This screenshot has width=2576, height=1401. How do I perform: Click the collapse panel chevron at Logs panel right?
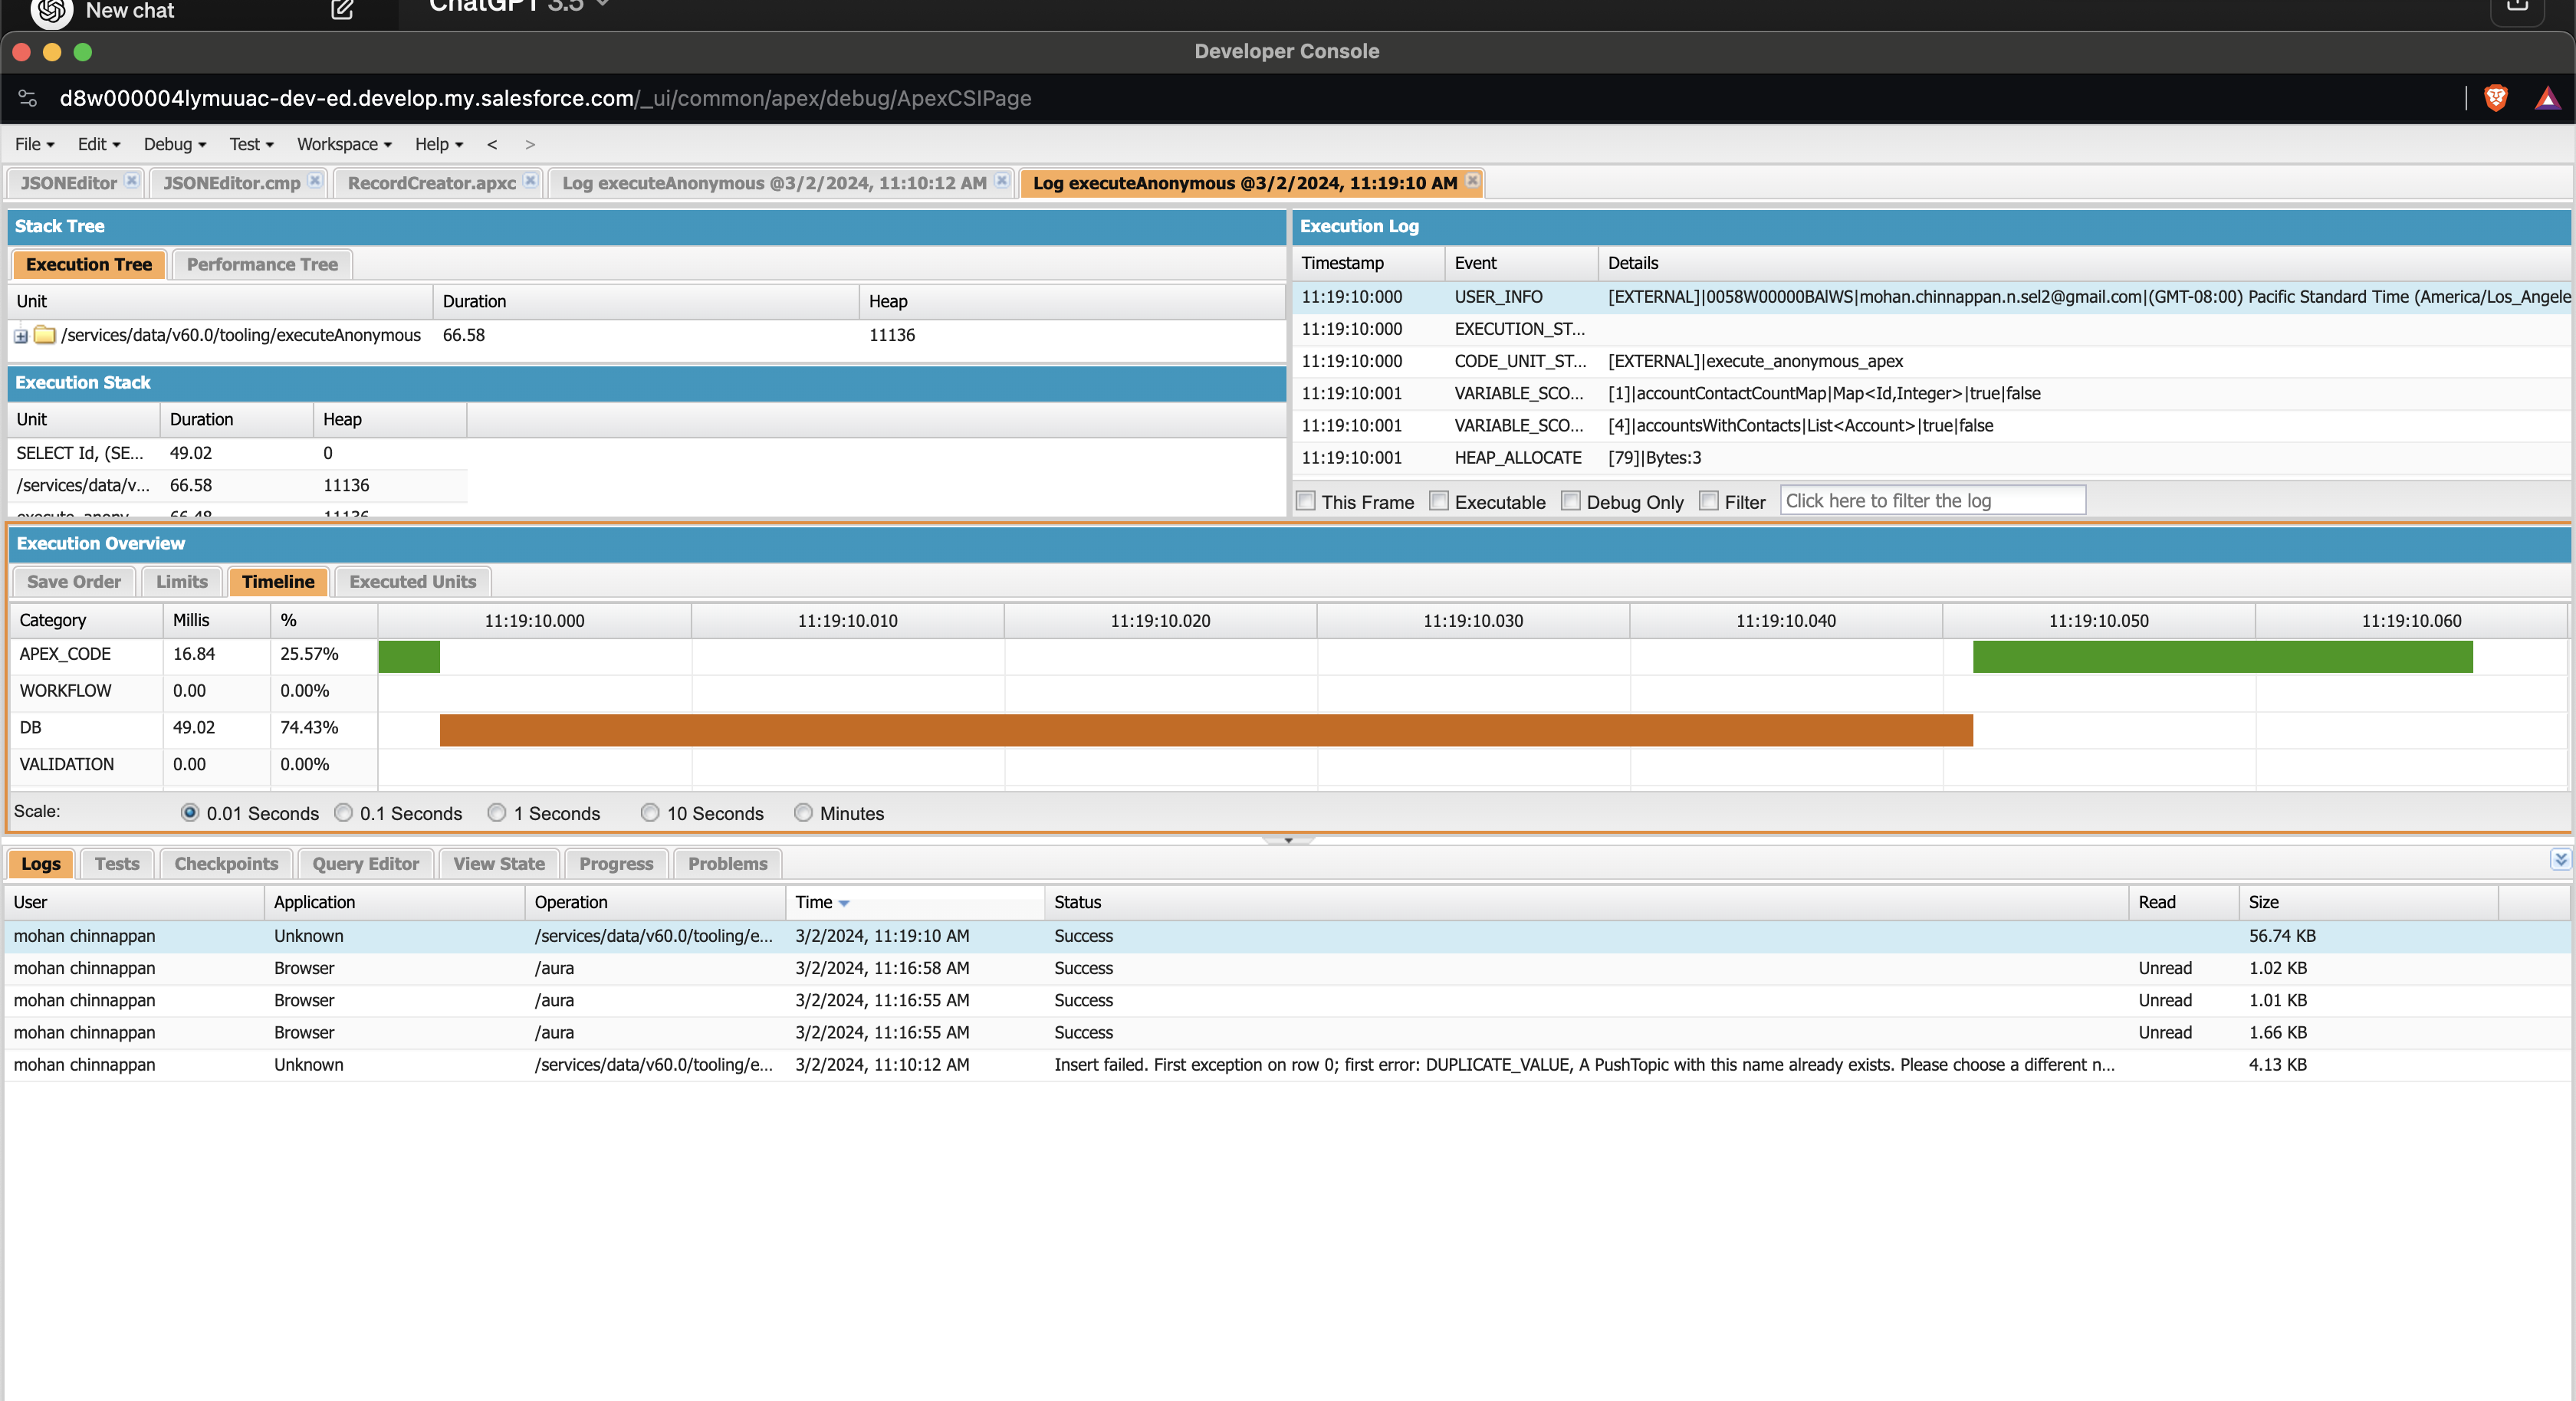(2560, 859)
